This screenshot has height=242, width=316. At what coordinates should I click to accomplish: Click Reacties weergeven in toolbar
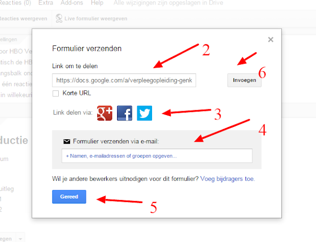tap(23, 19)
